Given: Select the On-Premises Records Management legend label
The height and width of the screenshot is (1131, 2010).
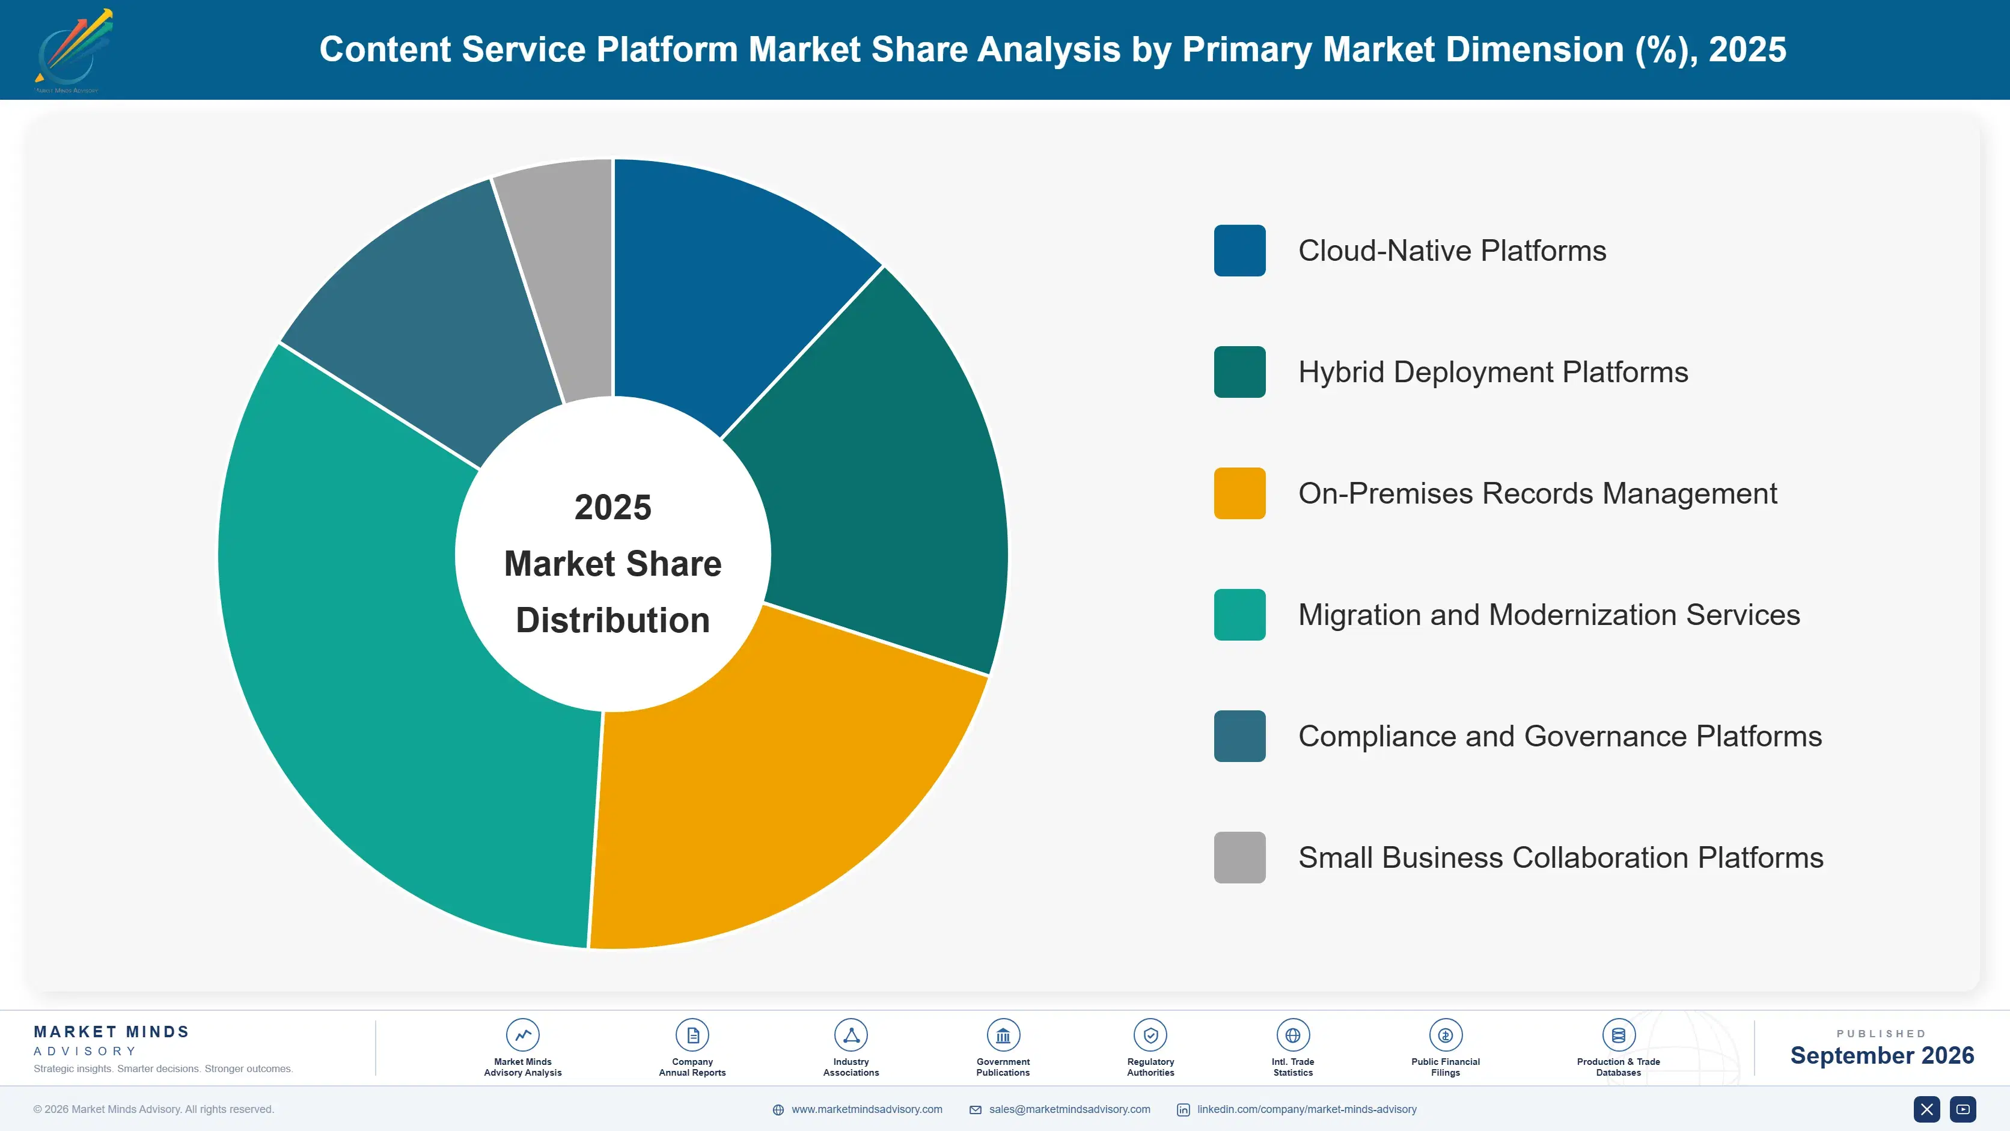Looking at the screenshot, I should tap(1538, 493).
